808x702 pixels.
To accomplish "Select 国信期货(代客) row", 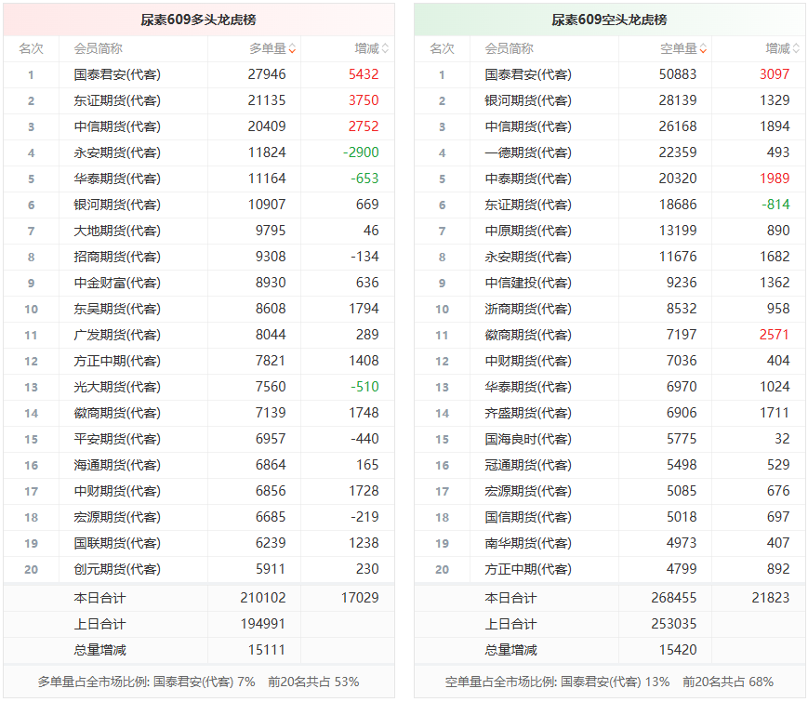I will tap(610, 517).
